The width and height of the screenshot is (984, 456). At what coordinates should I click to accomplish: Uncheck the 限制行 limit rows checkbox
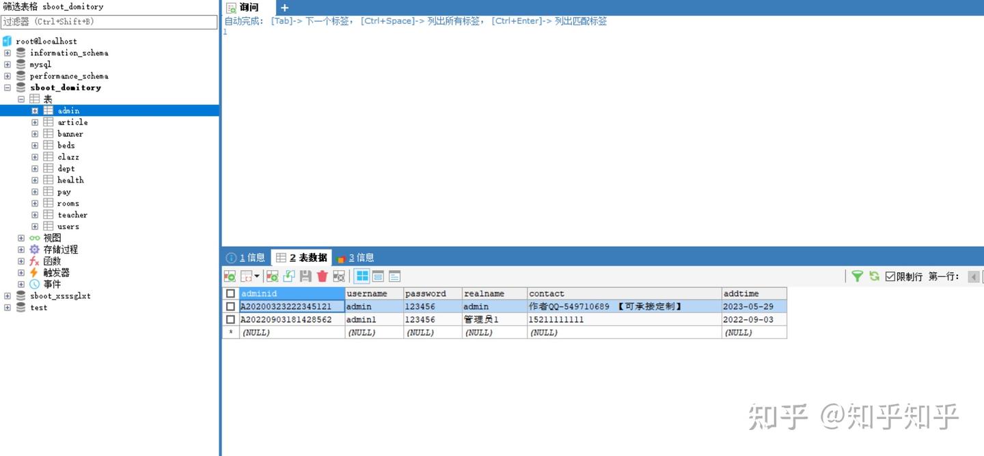(x=890, y=276)
